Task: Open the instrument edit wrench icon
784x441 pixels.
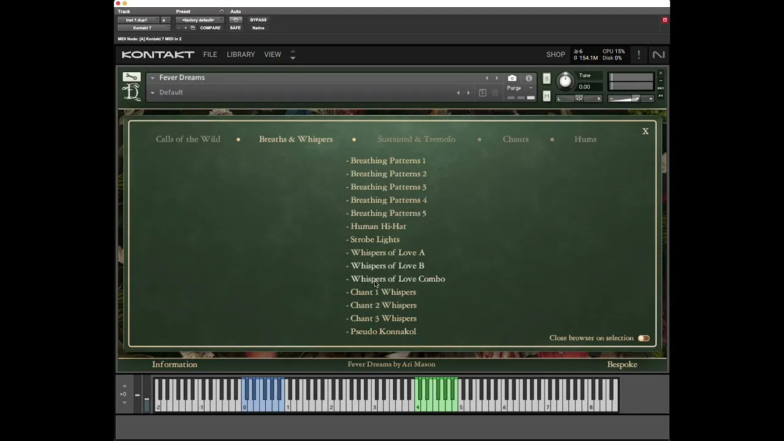Action: tap(131, 77)
